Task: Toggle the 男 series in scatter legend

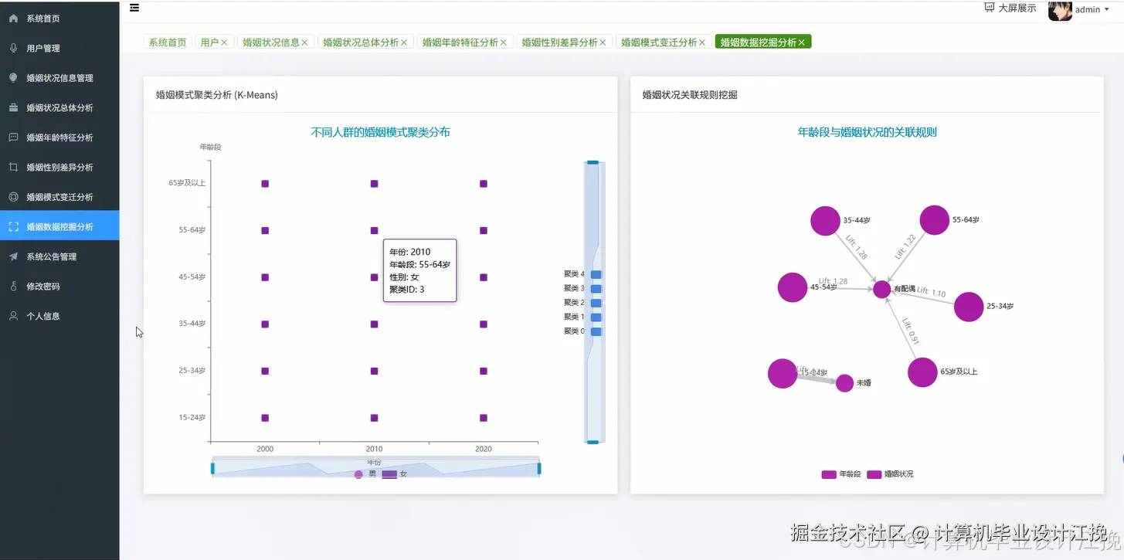Action: (365, 474)
